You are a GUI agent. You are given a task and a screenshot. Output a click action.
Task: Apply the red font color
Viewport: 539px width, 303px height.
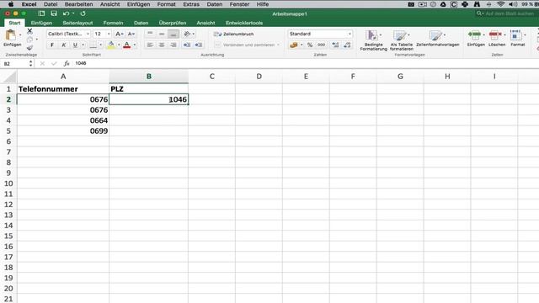pos(127,45)
